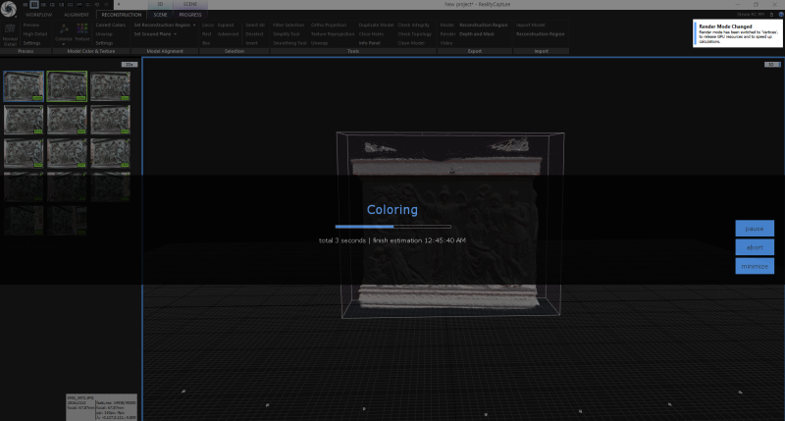
Task: Click Filter Selection tool
Action: 288,26
